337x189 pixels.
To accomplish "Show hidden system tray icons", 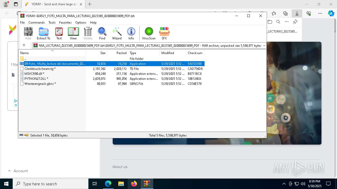I will click(284, 184).
